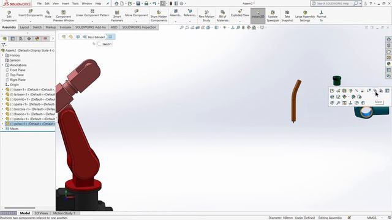Viewport: 392px width, 220px height.
Task: Open the Insert menu
Action: (x=66, y=4)
